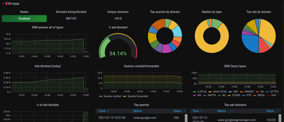Sort Top ads domains by Value column
284x122 pixels.
point(270,111)
